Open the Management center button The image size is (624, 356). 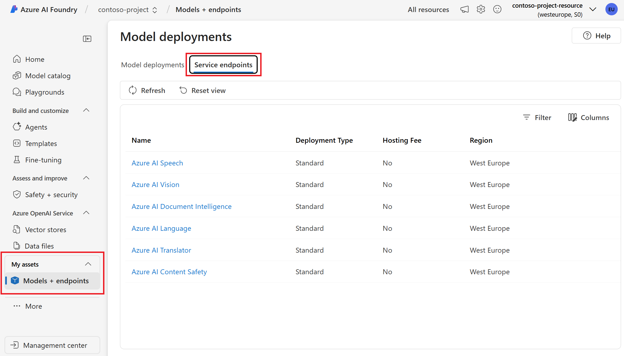point(52,345)
